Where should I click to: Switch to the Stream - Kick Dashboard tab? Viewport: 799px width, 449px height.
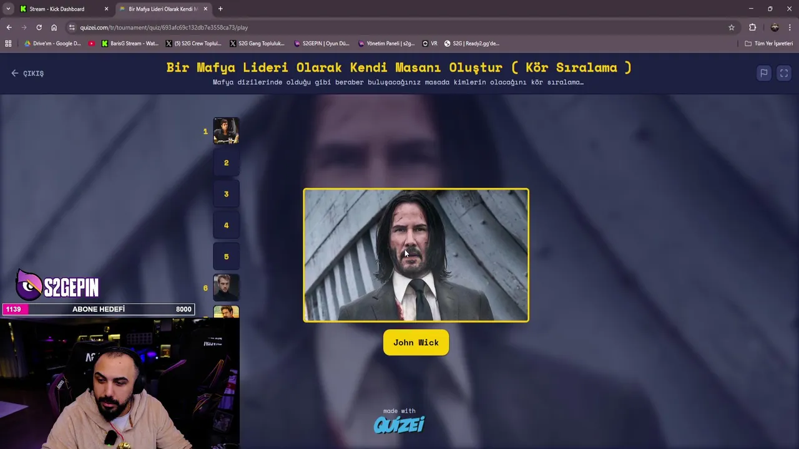[56, 9]
